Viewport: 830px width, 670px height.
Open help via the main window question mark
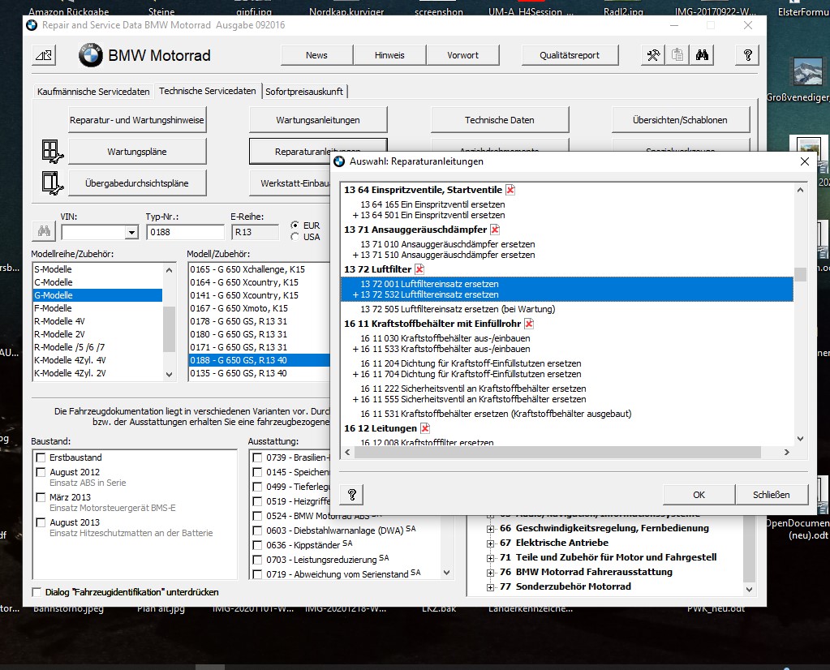tap(747, 55)
